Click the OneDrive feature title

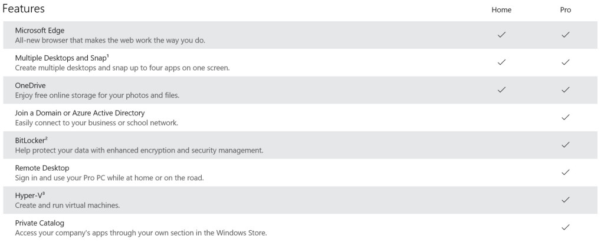click(x=31, y=85)
